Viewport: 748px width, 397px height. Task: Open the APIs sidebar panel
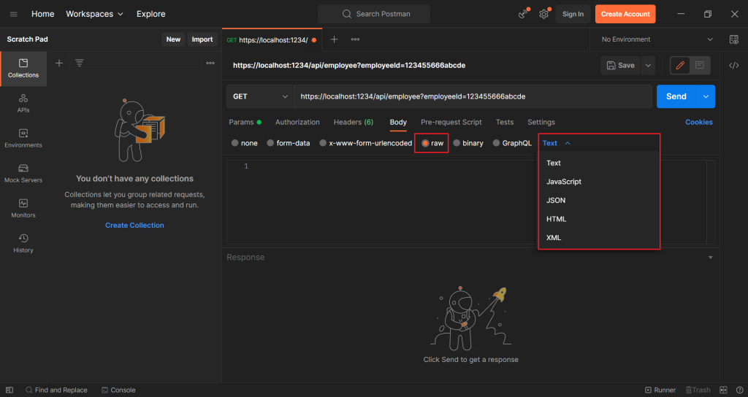[x=23, y=104]
